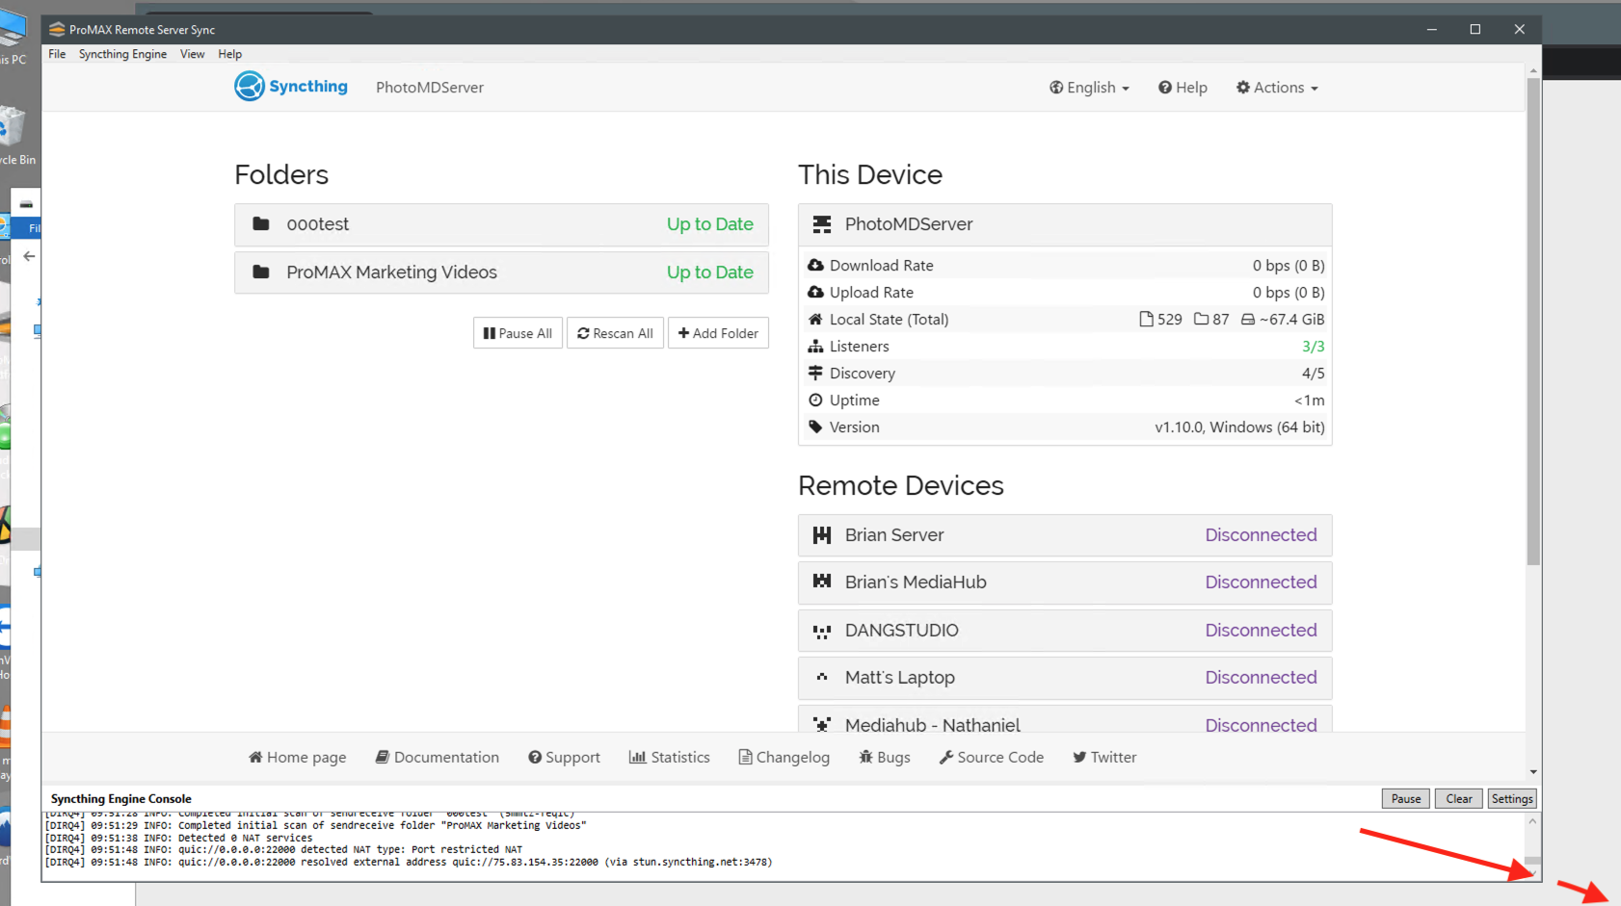Click the PhotoMDServer device identicon

(x=822, y=224)
